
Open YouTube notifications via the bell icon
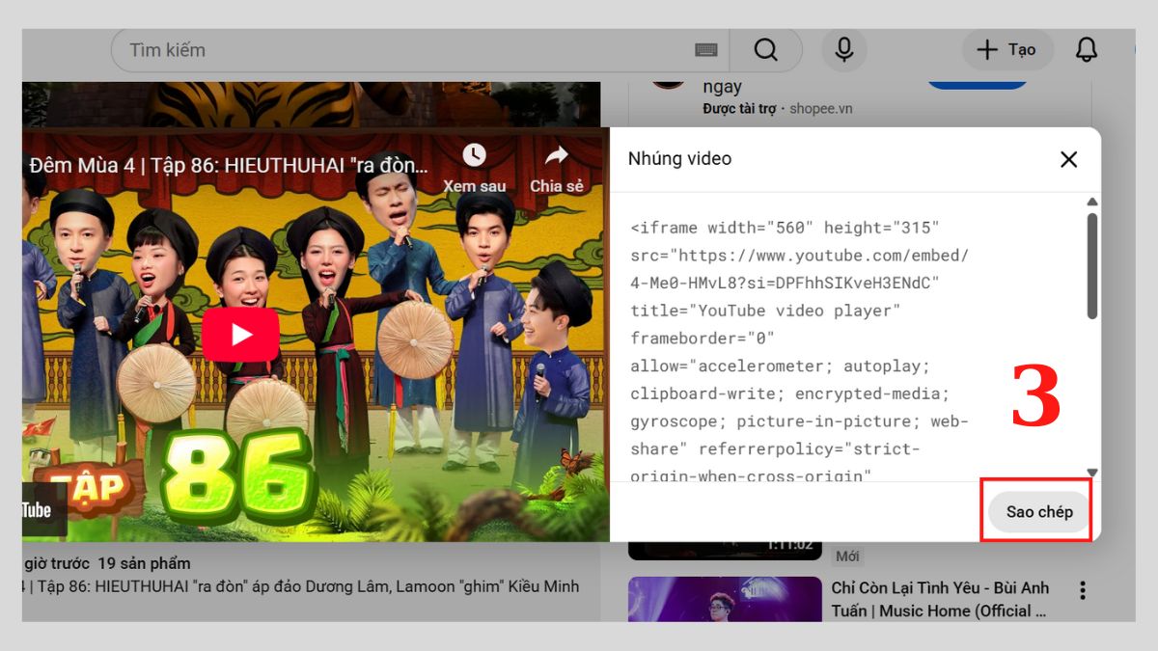tap(1087, 49)
